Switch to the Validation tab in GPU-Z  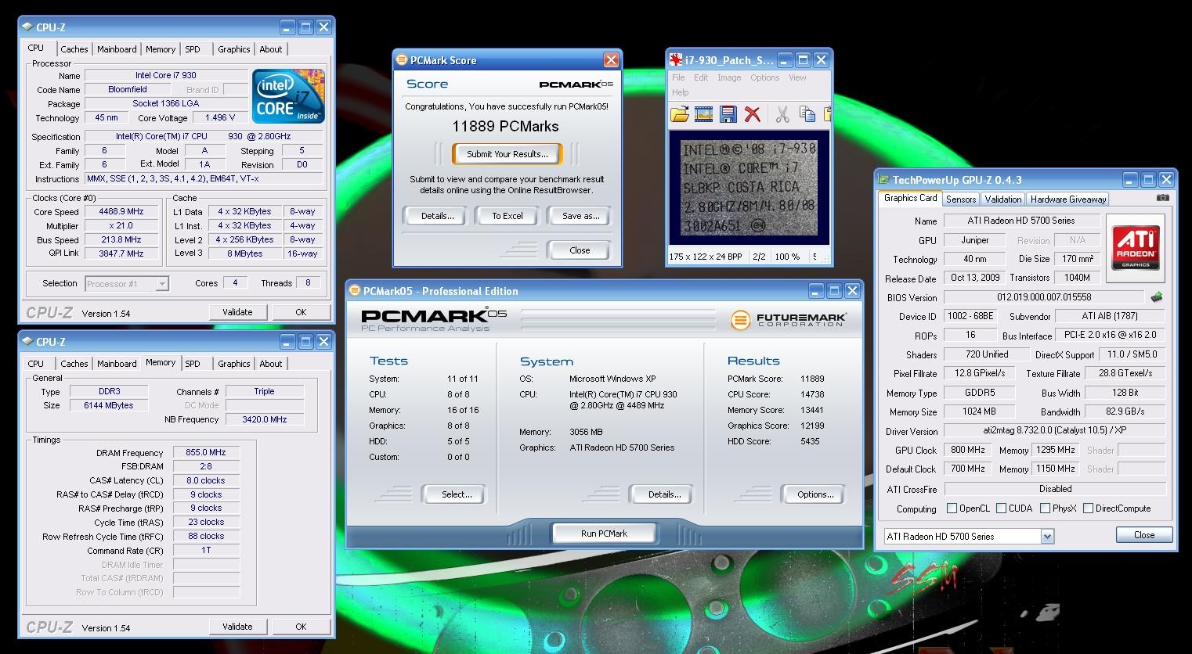click(1003, 199)
